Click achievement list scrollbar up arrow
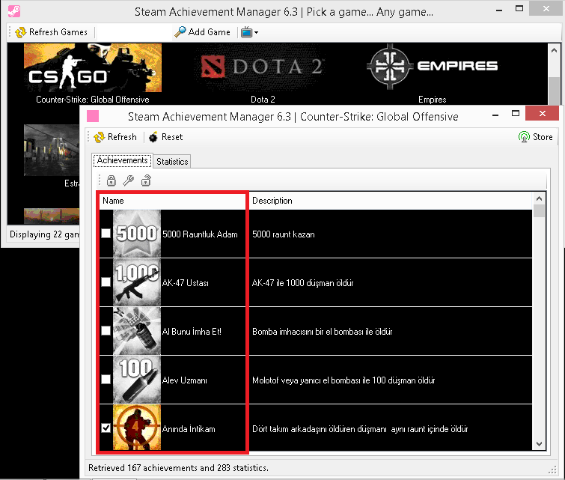 pos(539,198)
